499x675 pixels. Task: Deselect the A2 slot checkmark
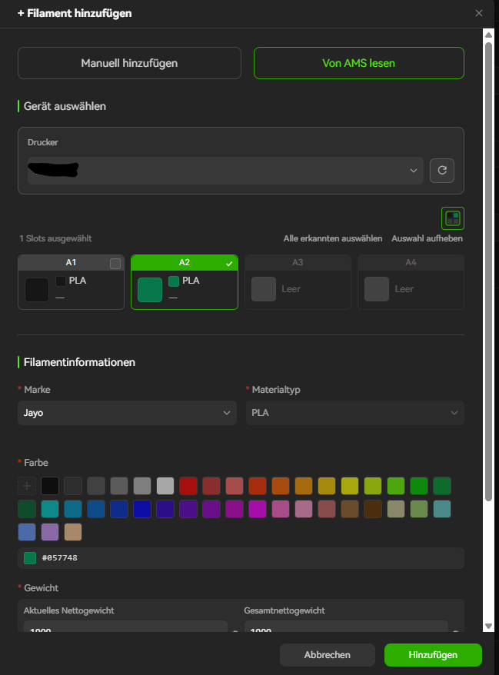click(x=229, y=264)
